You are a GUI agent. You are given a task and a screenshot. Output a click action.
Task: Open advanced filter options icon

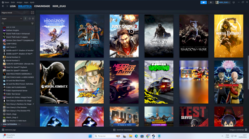point(32,23)
